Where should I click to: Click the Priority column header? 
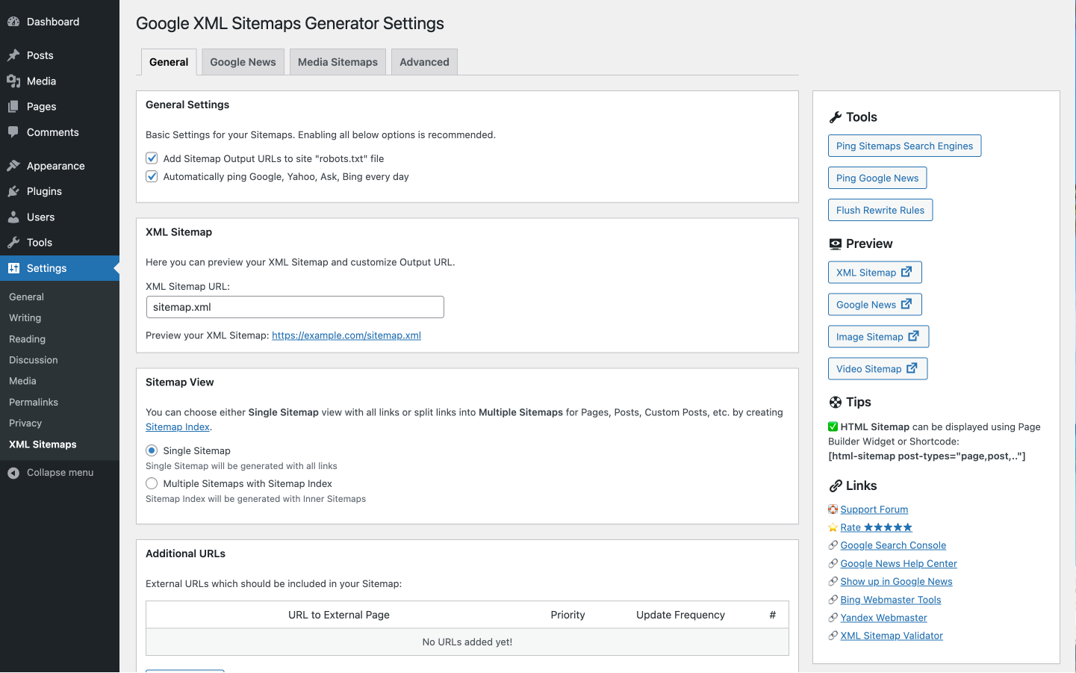pyautogui.click(x=567, y=615)
